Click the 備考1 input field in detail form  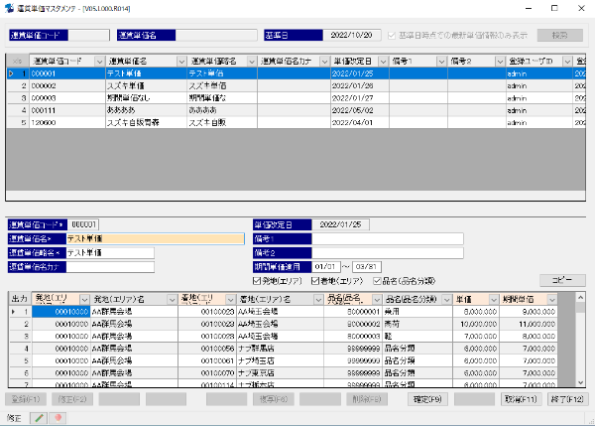tap(388, 238)
